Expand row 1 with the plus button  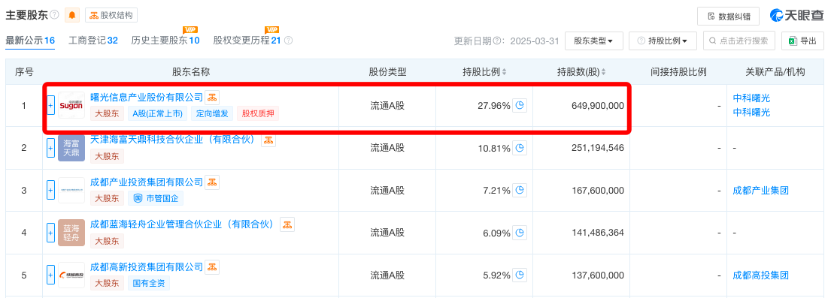tap(50, 106)
